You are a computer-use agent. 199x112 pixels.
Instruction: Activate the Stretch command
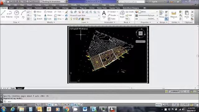tap(38, 19)
